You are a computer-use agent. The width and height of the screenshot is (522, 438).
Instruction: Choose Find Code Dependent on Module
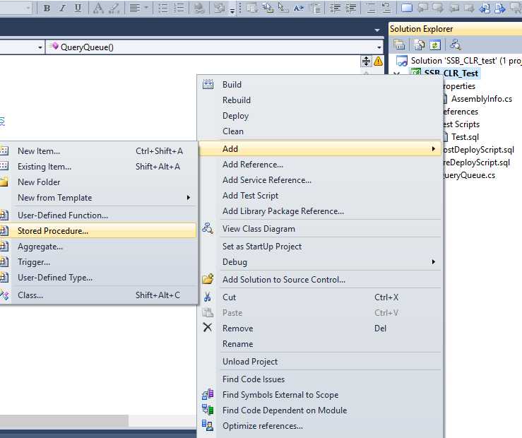pos(320,410)
